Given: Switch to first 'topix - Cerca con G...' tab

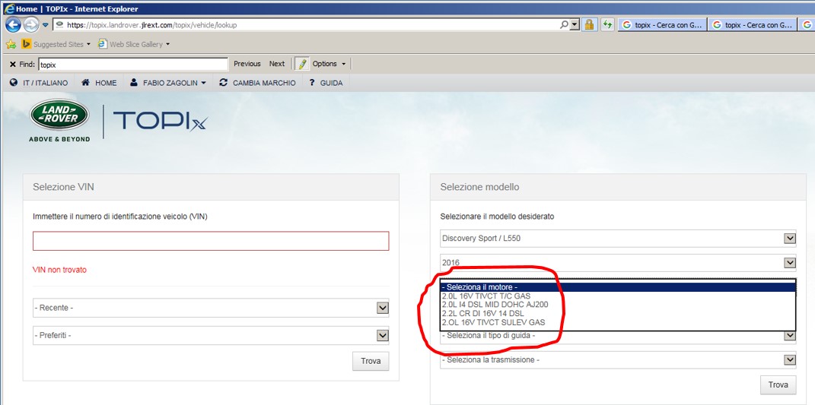Looking at the screenshot, I should 663,25.
